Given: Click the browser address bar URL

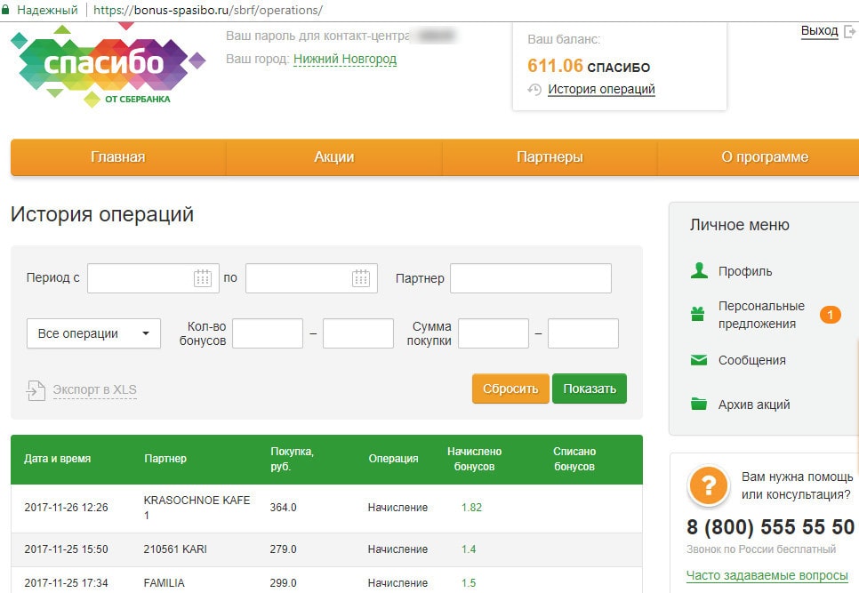Looking at the screenshot, I should pos(207,10).
